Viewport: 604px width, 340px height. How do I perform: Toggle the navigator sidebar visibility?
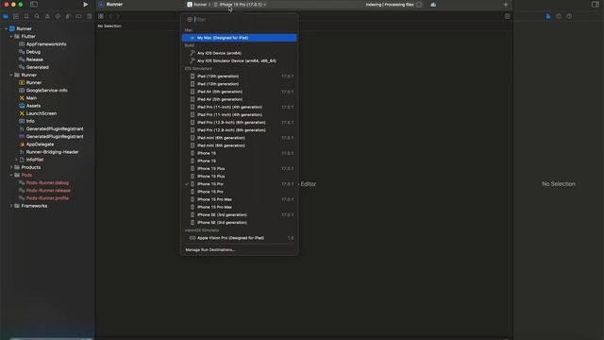(34, 5)
